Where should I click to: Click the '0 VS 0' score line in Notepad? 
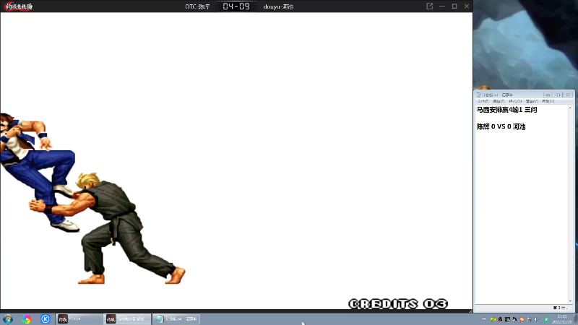click(501, 127)
